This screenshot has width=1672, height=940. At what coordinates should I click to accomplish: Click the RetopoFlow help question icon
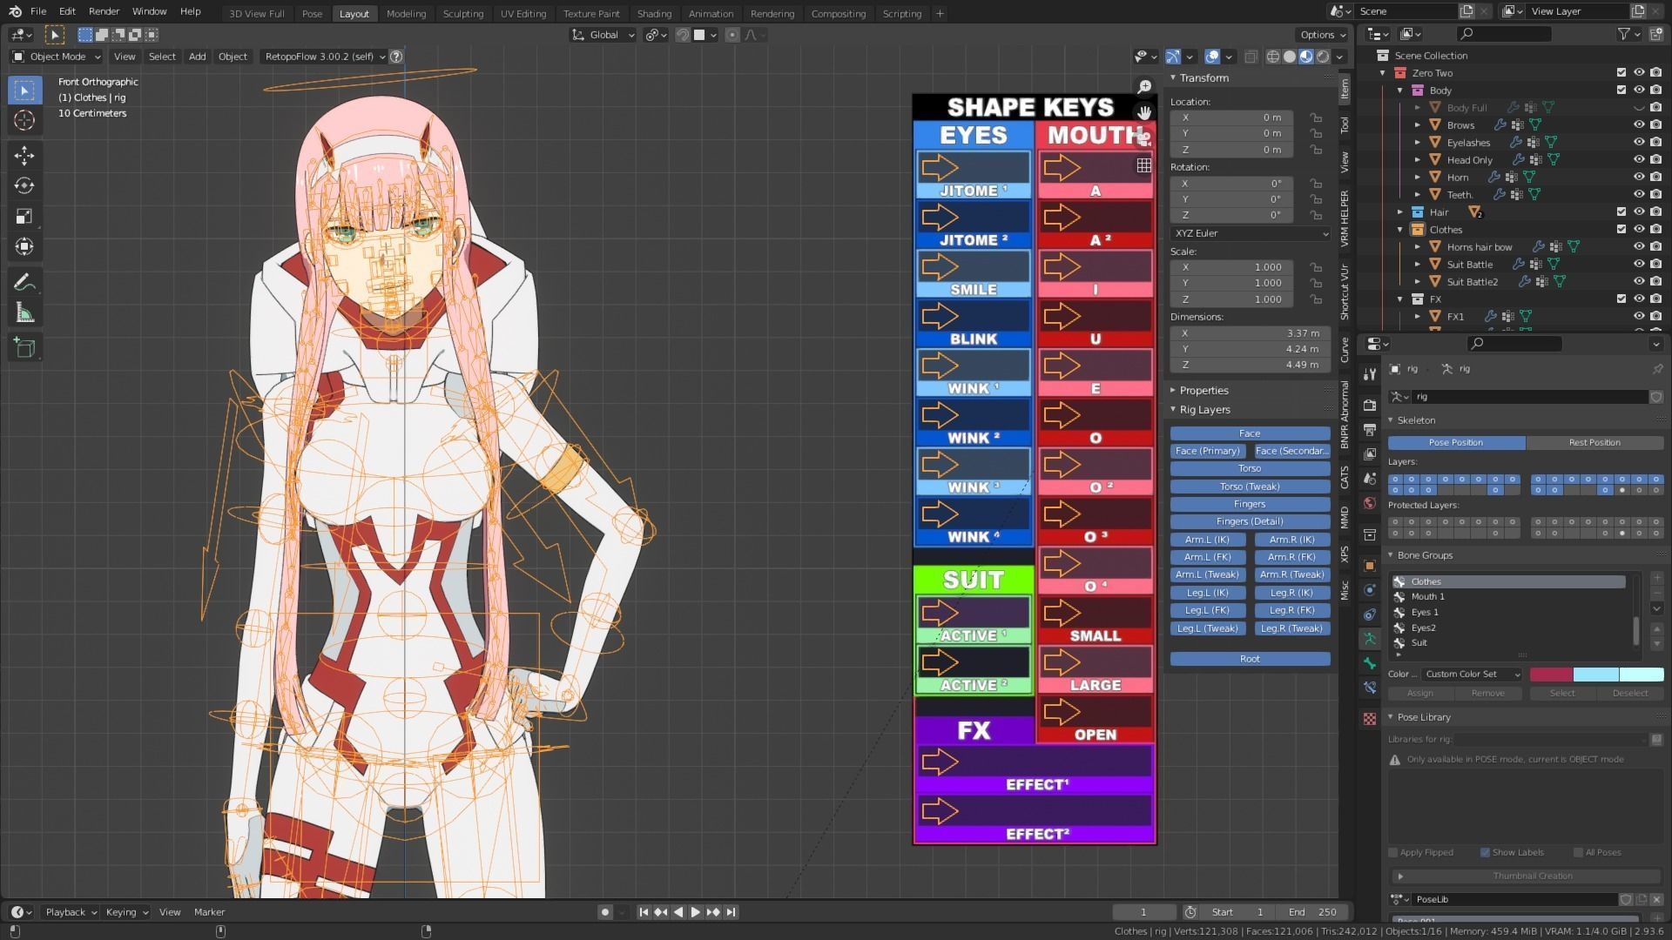[396, 57]
